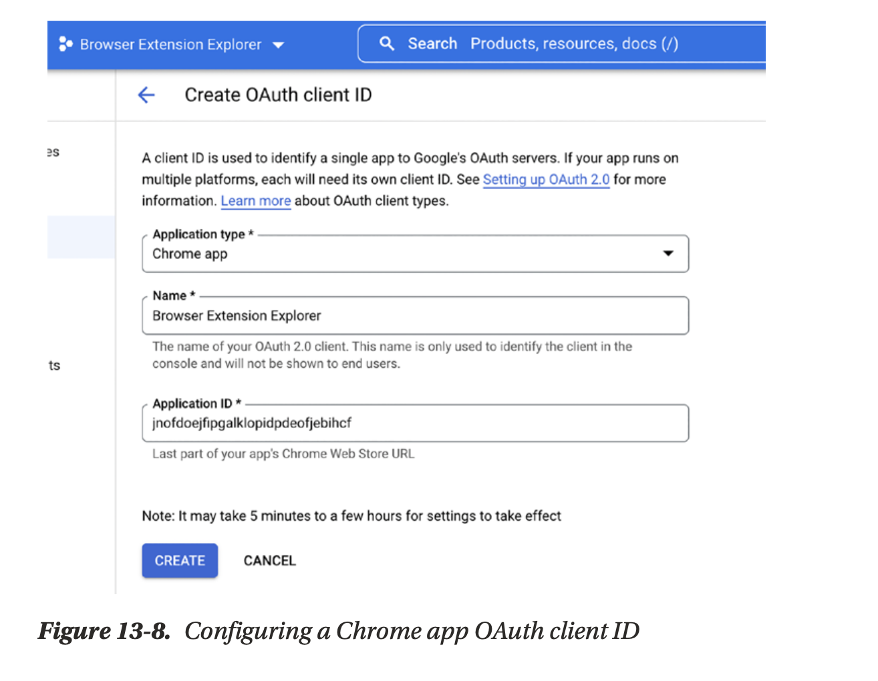Click the project dots icon in header

[65, 44]
